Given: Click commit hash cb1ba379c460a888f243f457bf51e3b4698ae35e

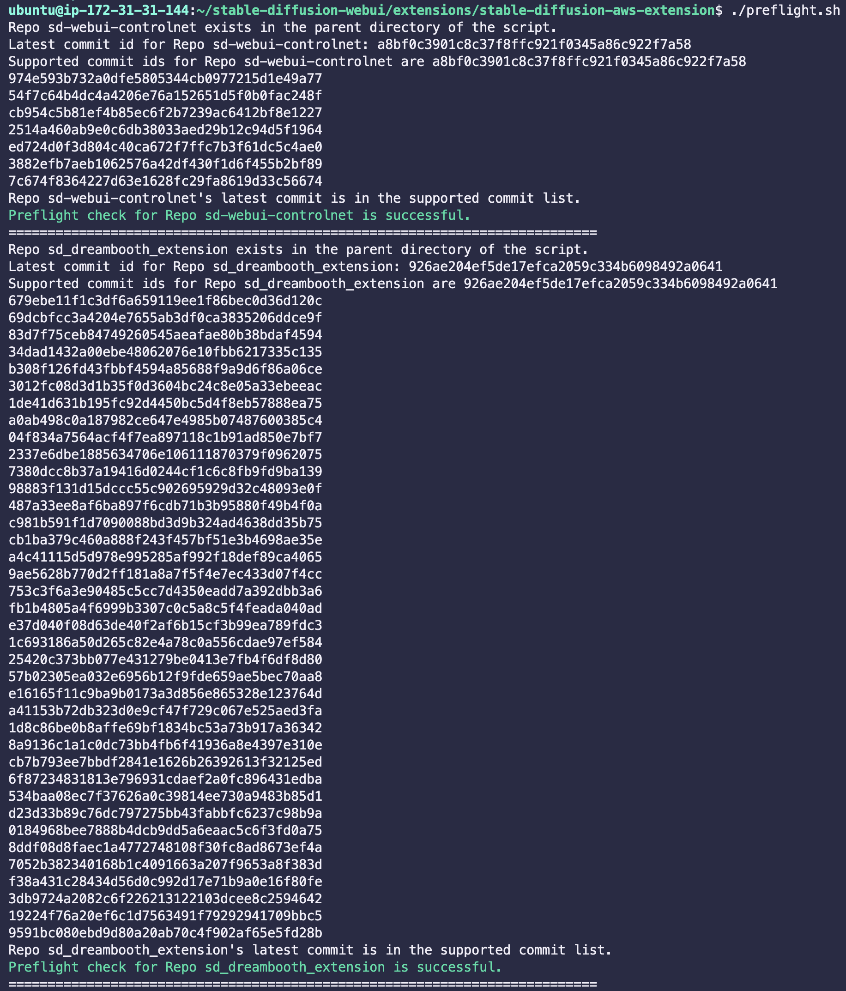Looking at the screenshot, I should point(165,540).
